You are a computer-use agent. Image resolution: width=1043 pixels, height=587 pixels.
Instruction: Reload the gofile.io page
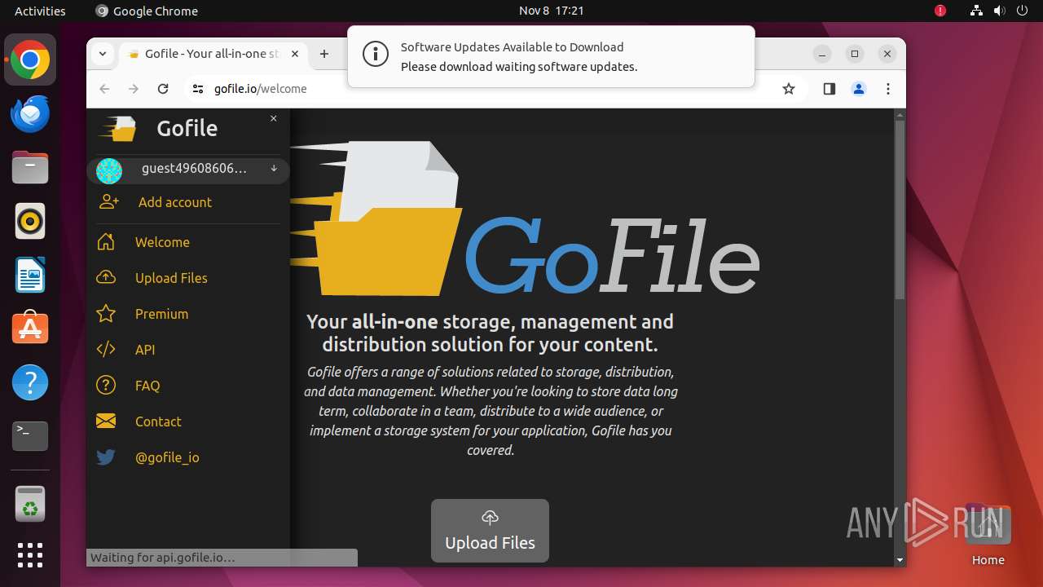coord(163,89)
